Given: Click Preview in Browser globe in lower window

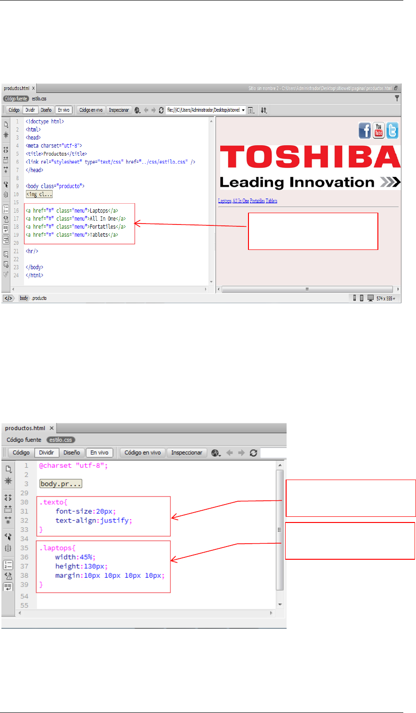Looking at the screenshot, I should pyautogui.click(x=216, y=453).
